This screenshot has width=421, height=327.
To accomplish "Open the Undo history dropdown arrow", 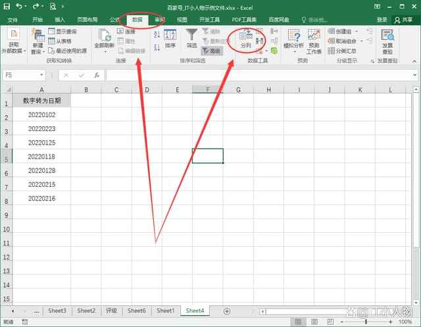I will tap(26, 6).
